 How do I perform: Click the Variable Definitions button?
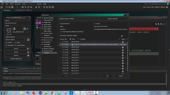click(16, 59)
